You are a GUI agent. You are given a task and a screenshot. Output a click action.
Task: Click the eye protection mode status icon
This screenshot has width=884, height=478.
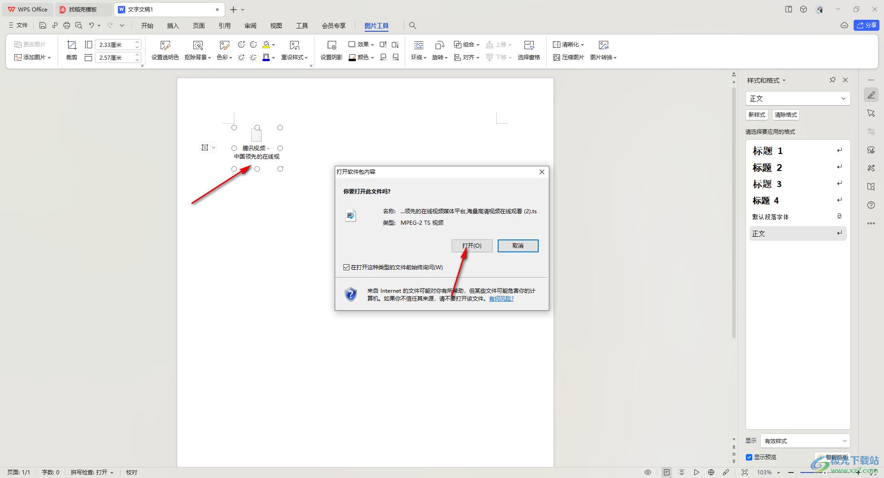[x=648, y=472]
